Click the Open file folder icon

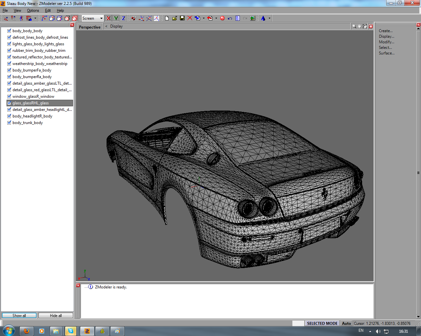point(175,18)
